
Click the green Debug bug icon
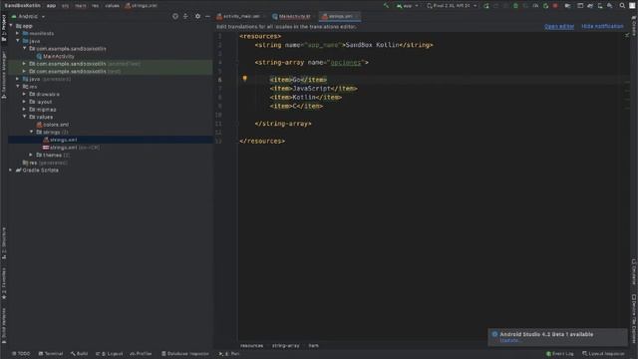[515, 6]
